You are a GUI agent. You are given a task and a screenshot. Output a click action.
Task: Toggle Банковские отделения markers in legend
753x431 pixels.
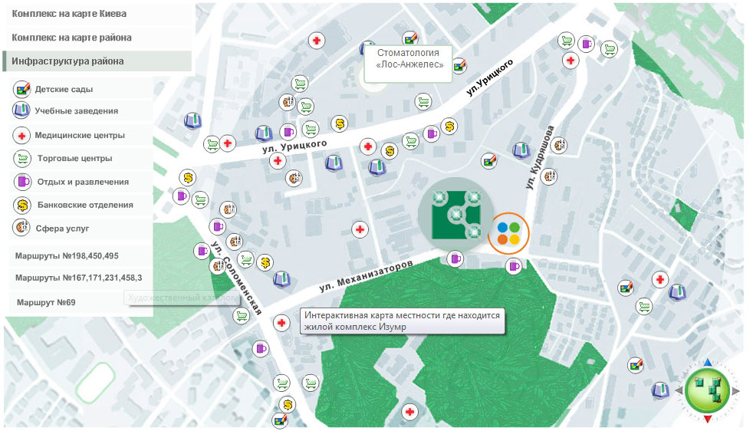pyautogui.click(x=84, y=205)
